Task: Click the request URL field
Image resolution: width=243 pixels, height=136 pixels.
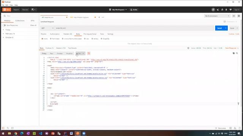Action: (x=134, y=28)
